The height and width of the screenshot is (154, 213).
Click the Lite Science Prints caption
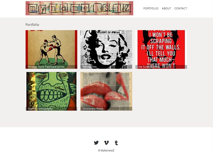click(x=149, y=67)
